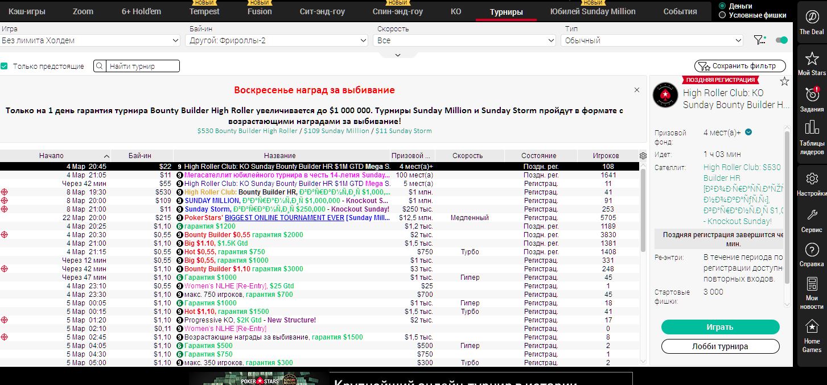Switch to Tempest tab
Screen dimensions: 827x385
(204, 11)
